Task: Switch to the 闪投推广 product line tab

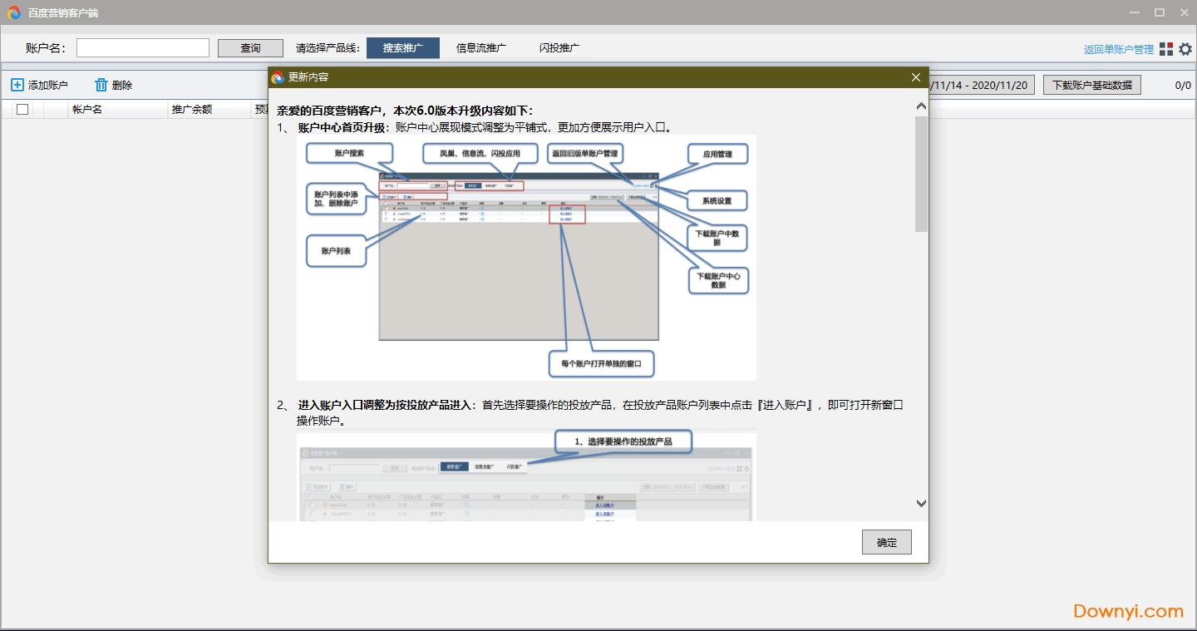Action: tap(559, 48)
